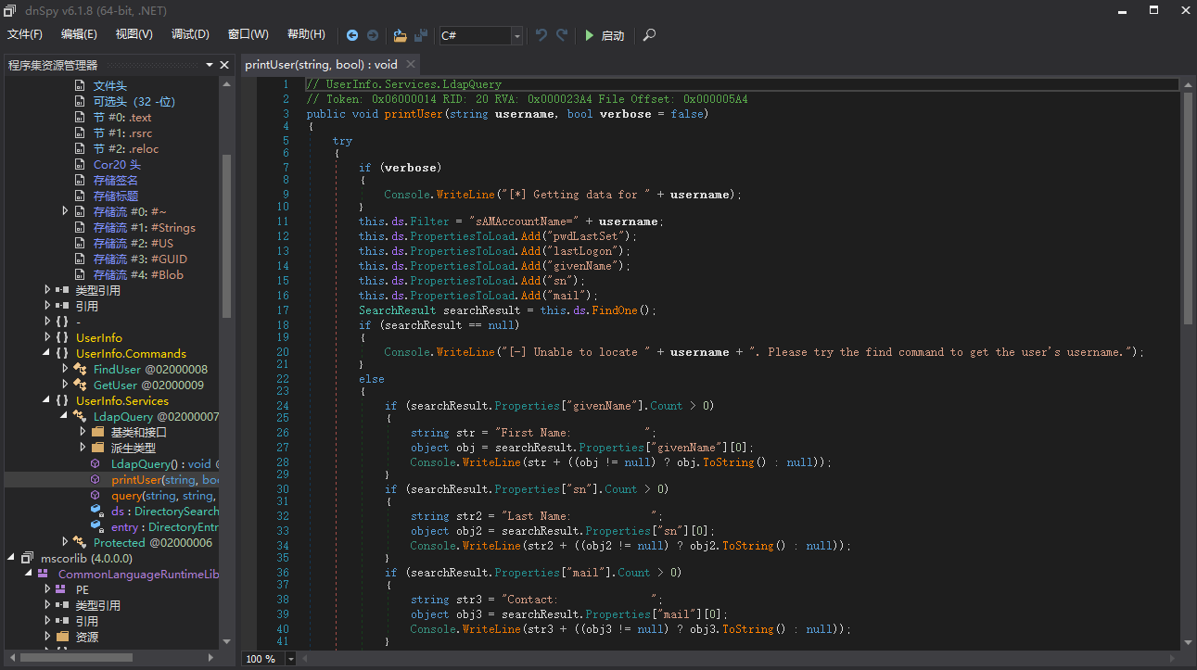Close the assembly explorer panel
Screen dimensions: 1197x670
[x=223, y=65]
